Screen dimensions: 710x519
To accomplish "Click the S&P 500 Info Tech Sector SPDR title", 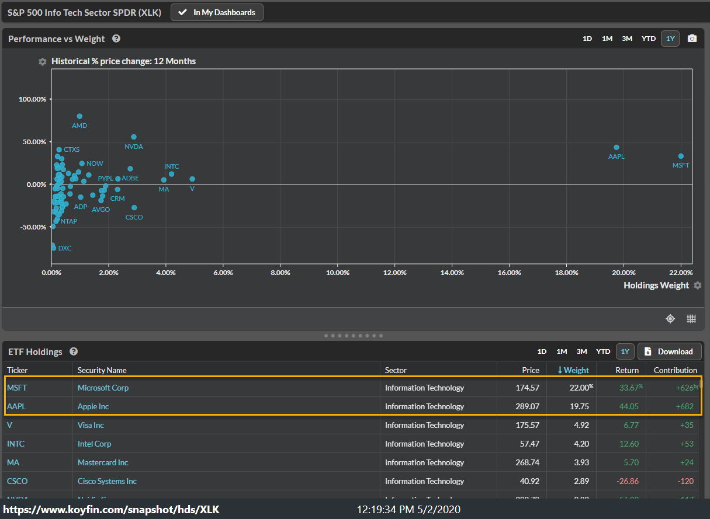I will pos(85,12).
